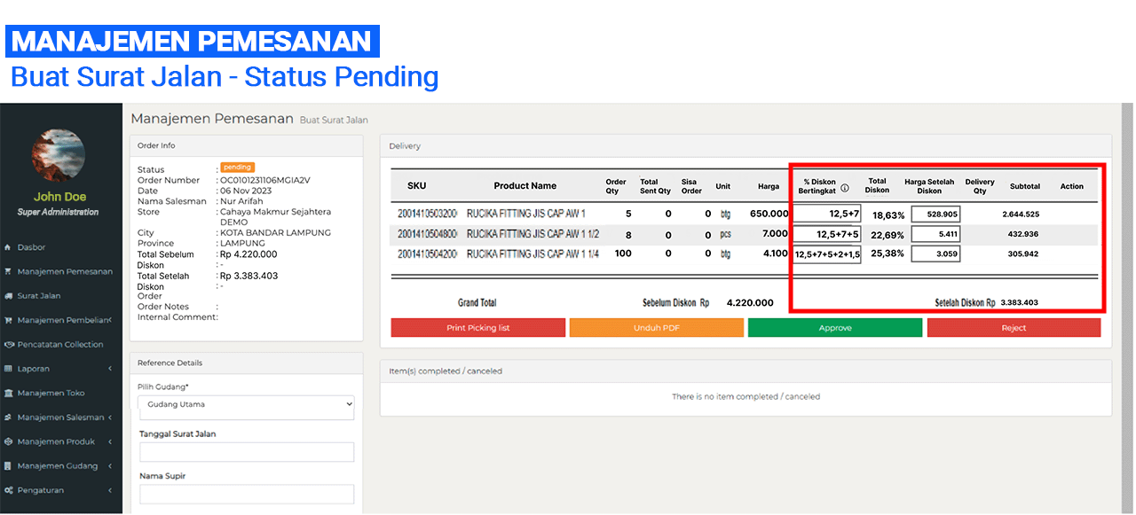The height and width of the screenshot is (515, 1136).
Task: Click the Nama Supir input field
Action: pos(247,495)
